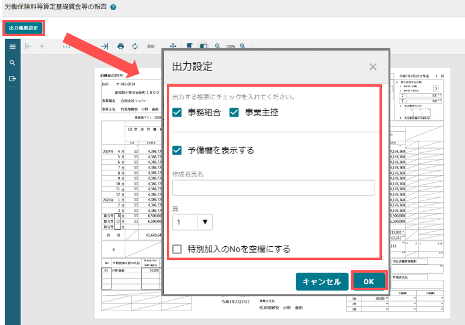This screenshot has height=325, width=465.
Task: Zoom in with the plus magnifier
Action: tap(243, 46)
